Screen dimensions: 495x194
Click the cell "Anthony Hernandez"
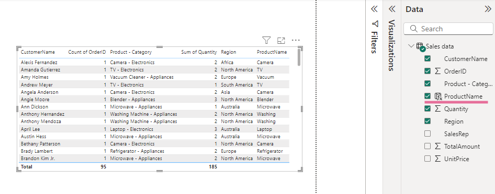[42, 114]
